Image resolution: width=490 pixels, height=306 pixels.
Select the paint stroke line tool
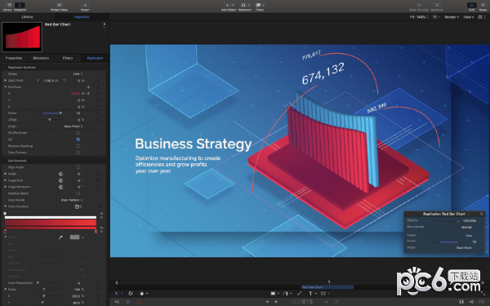[x=300, y=294]
